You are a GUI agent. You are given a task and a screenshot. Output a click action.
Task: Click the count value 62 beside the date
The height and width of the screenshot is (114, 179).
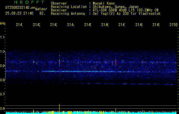click(x=42, y=13)
